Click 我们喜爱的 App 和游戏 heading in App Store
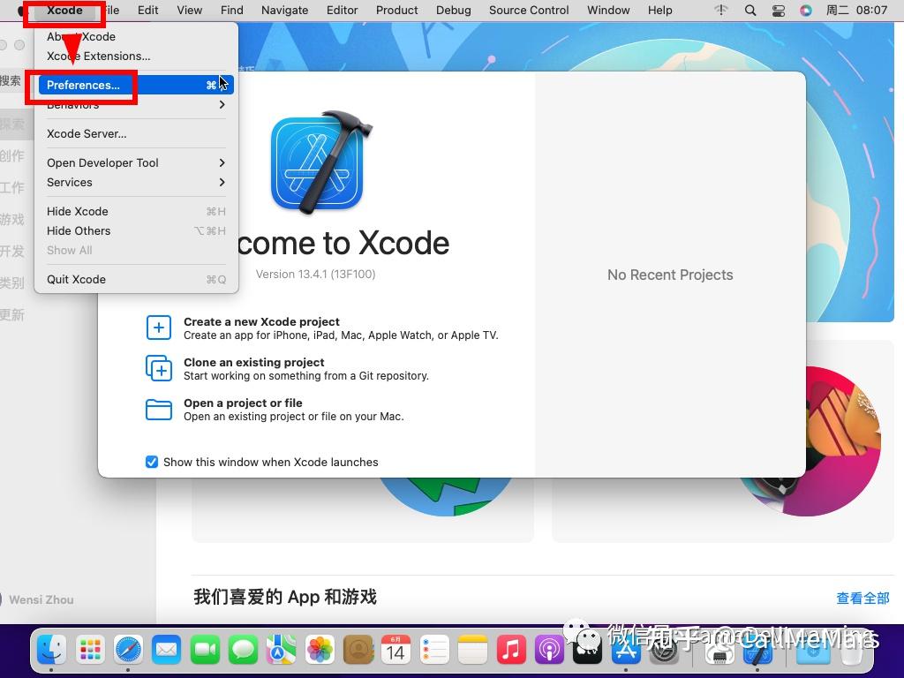The image size is (904, 678). (285, 597)
